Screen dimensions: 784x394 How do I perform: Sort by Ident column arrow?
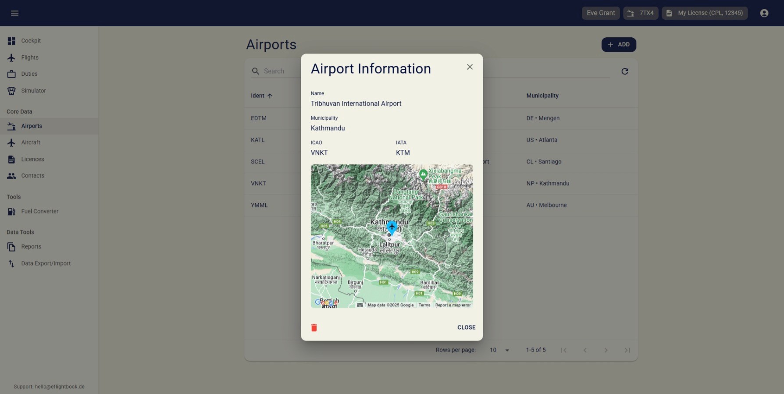[x=270, y=96]
